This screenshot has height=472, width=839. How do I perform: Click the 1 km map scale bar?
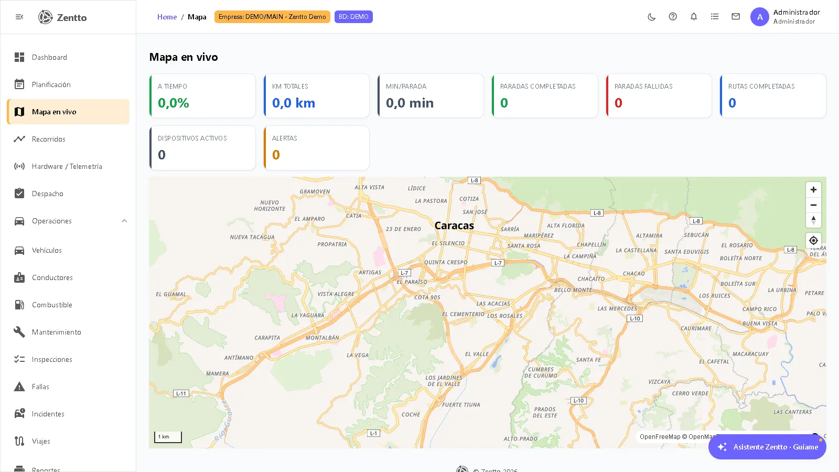[x=168, y=437]
